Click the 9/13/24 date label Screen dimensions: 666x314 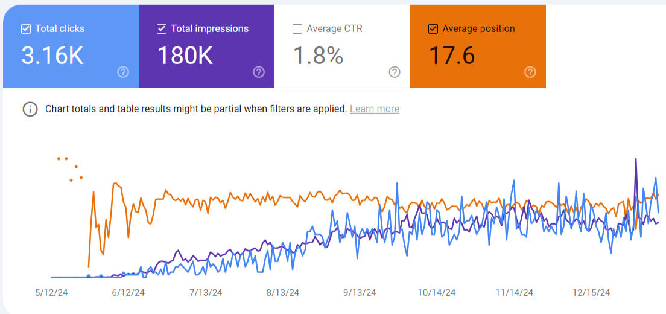[x=360, y=293]
